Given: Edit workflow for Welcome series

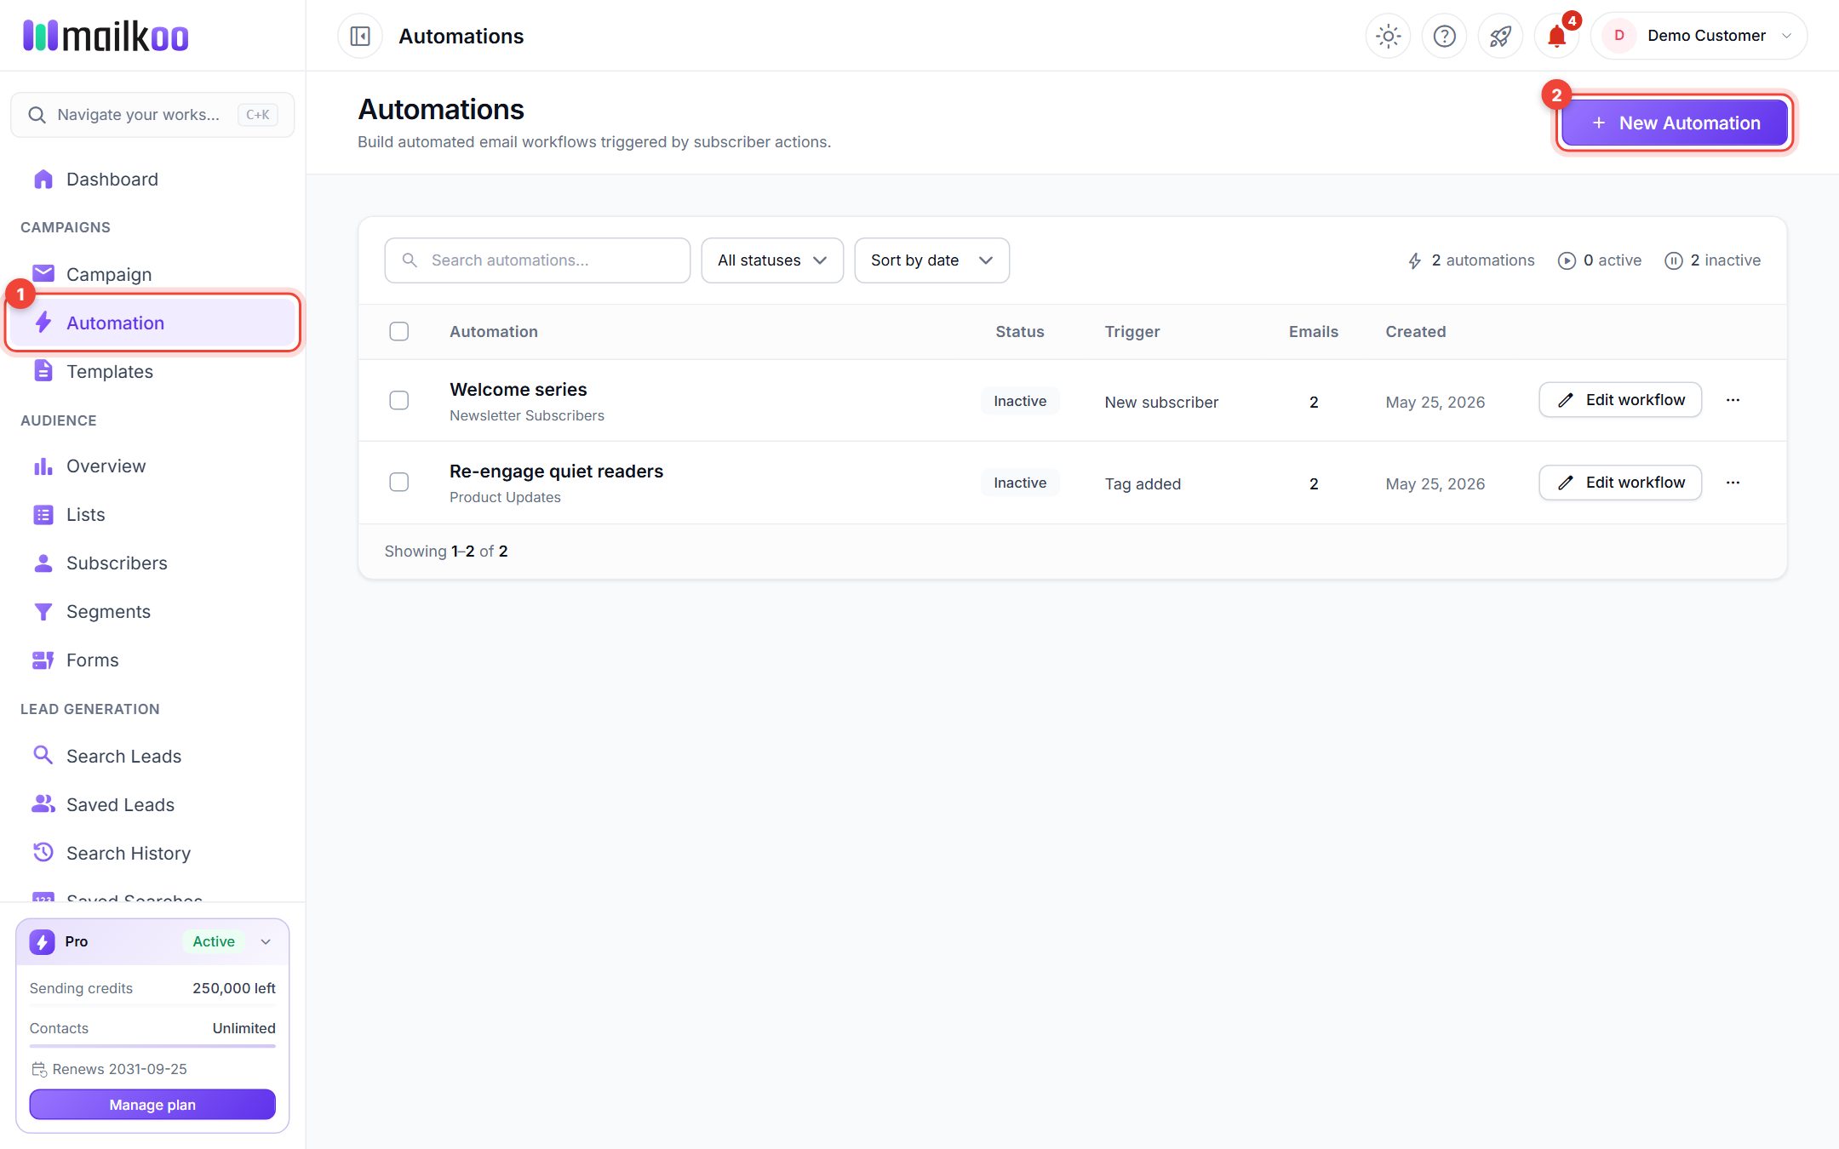Looking at the screenshot, I should coord(1620,400).
